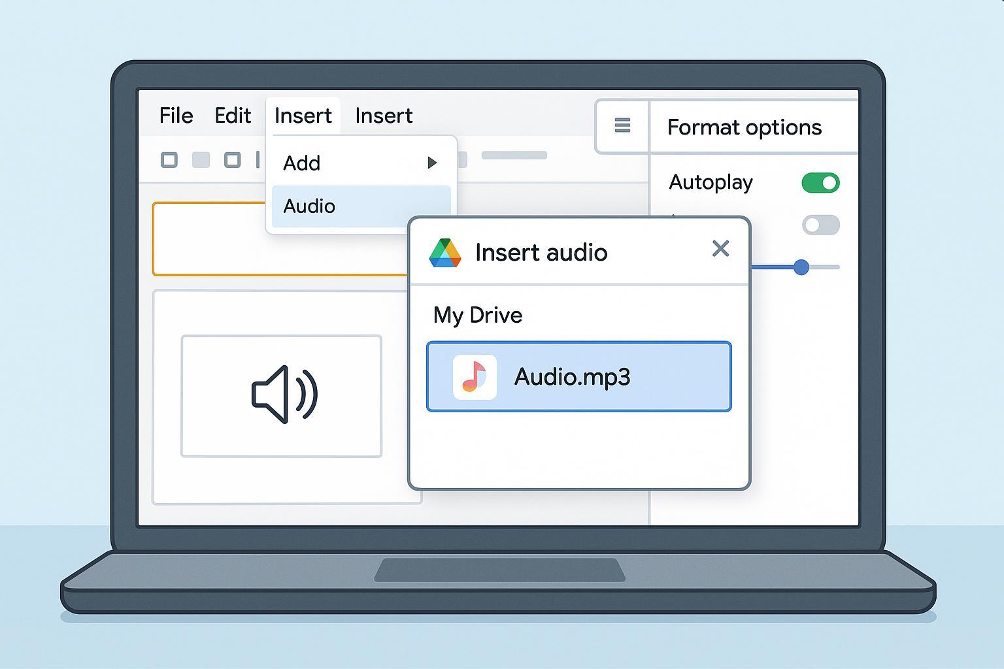Close the Insert audio dialog

720,249
